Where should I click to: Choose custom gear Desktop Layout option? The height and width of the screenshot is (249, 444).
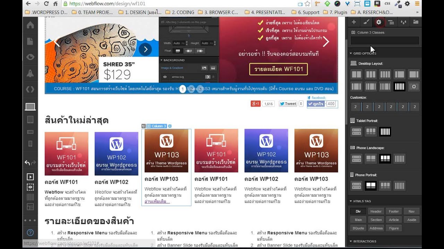pyautogui.click(x=413, y=87)
